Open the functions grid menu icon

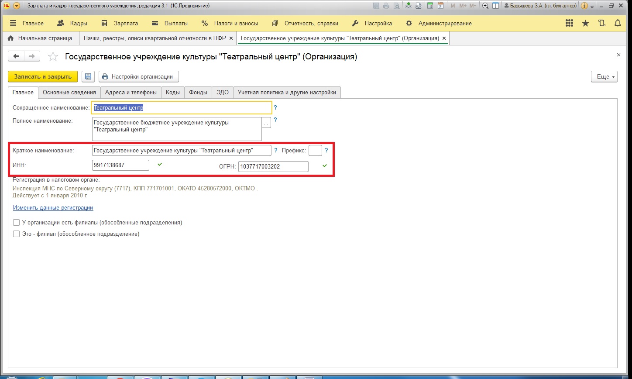tap(569, 23)
